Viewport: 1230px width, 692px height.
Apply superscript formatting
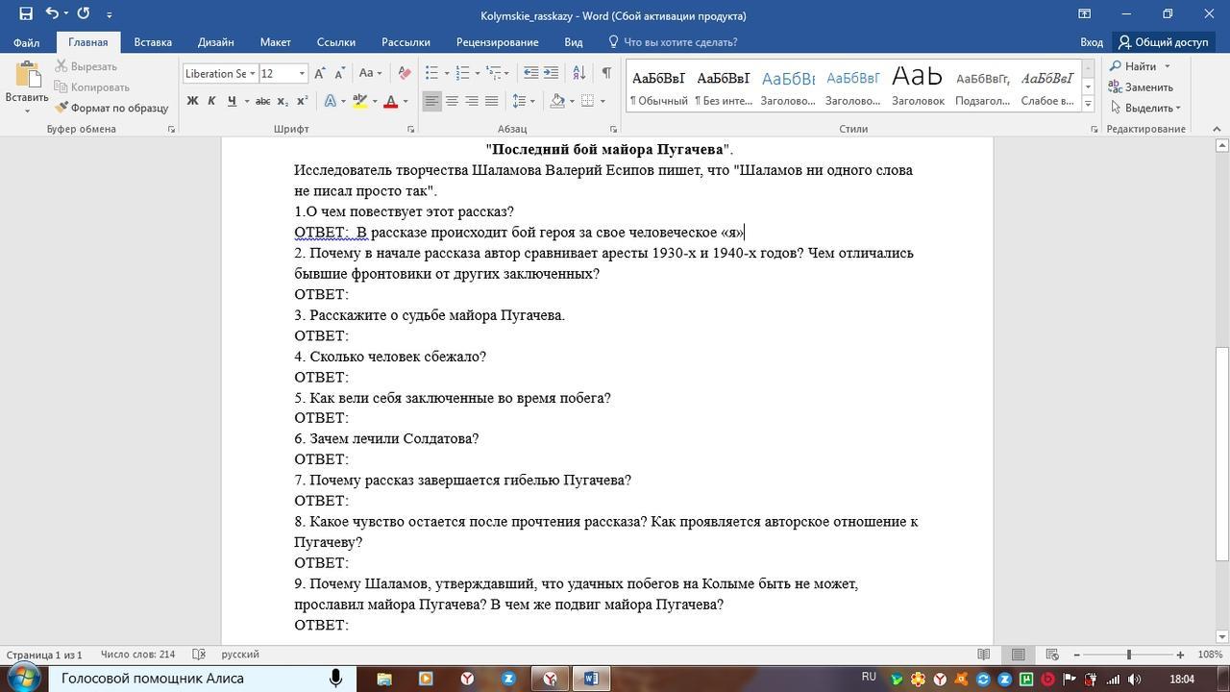pos(302,101)
